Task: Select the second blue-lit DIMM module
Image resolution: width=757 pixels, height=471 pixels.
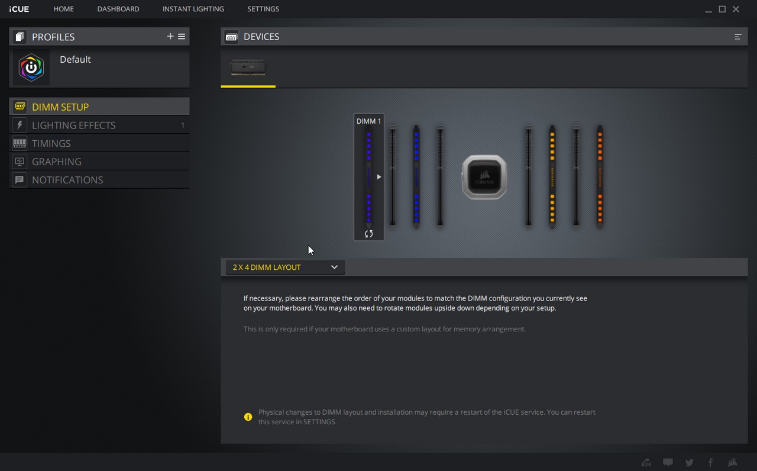Action: pyautogui.click(x=416, y=176)
